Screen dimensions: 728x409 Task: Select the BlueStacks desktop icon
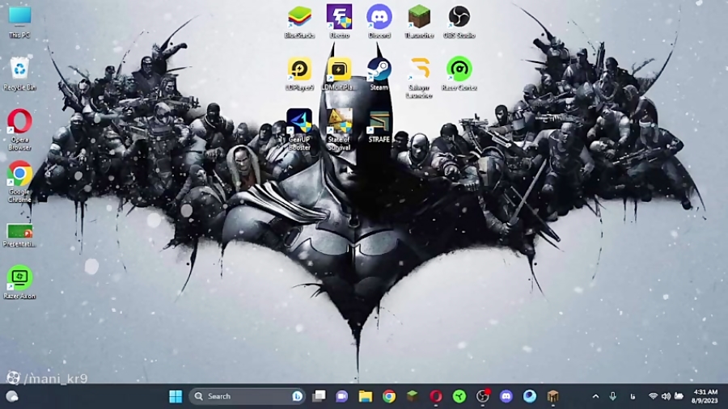click(299, 21)
